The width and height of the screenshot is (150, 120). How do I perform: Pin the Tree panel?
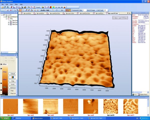click(x=14, y=13)
